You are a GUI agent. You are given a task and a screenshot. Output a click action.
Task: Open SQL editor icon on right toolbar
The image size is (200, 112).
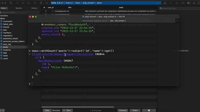click(x=183, y=3)
